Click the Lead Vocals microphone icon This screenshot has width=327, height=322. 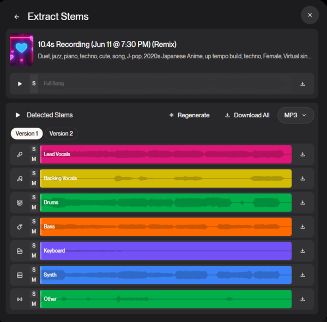[x=20, y=154]
